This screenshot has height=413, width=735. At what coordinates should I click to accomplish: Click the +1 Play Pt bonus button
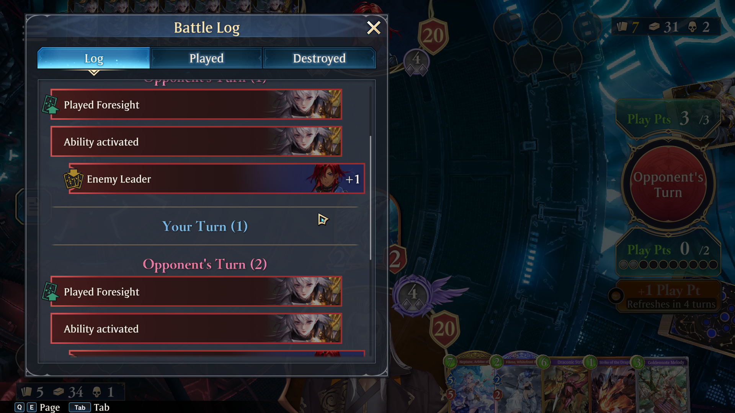[x=668, y=296]
